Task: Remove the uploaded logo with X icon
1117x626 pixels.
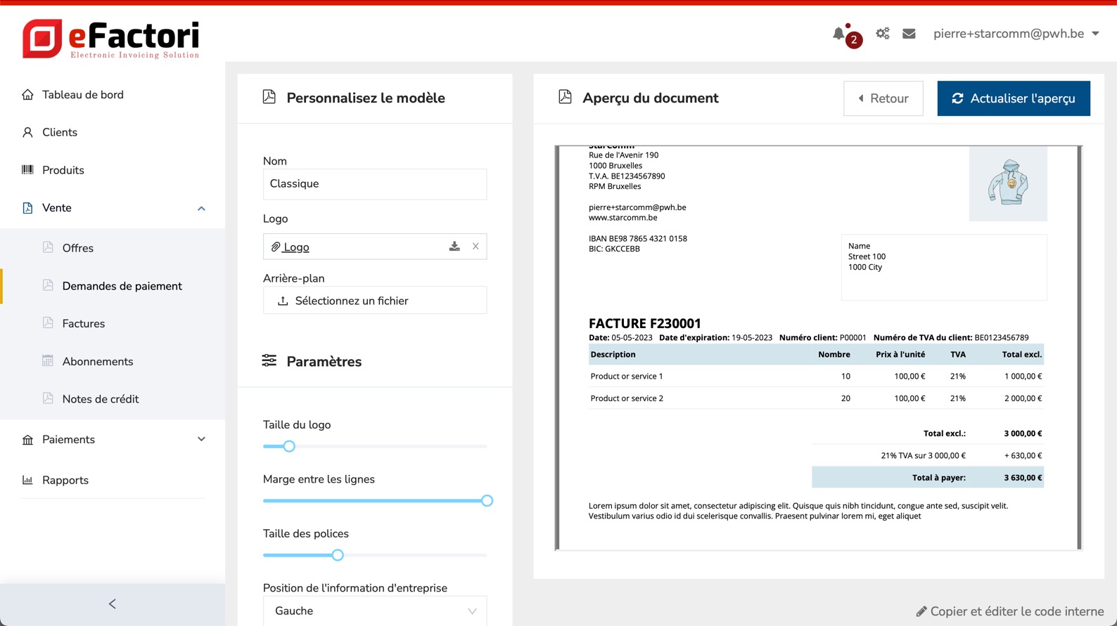Action: coord(475,247)
